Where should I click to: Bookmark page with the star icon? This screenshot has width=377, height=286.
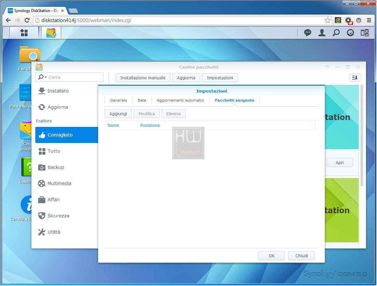click(x=327, y=20)
